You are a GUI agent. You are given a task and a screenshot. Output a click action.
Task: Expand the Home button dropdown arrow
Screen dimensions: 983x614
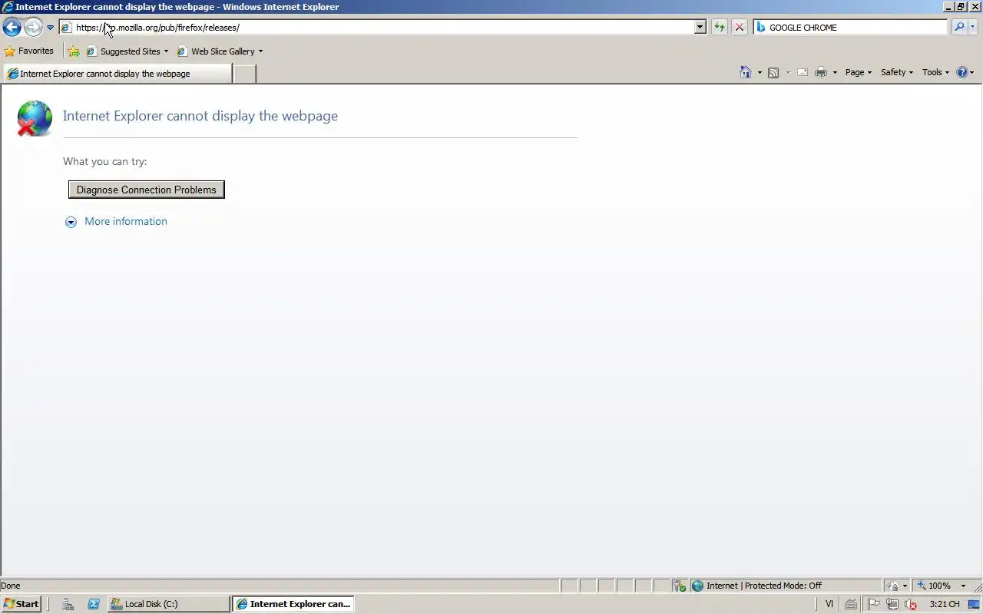pyautogui.click(x=760, y=73)
